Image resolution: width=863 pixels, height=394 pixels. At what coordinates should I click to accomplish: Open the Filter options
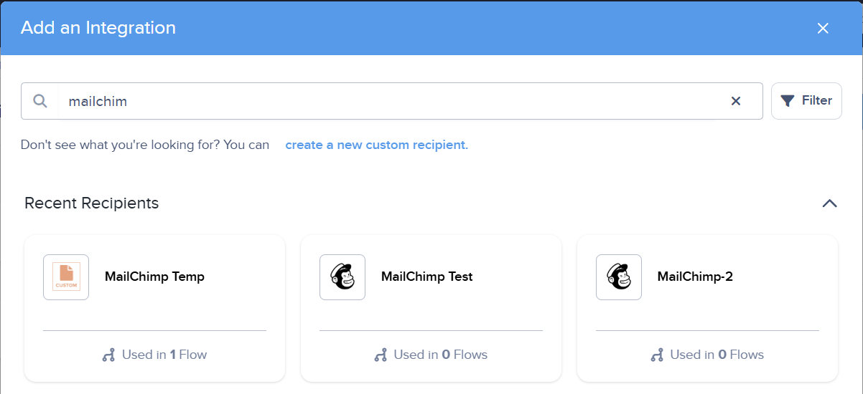click(x=806, y=101)
